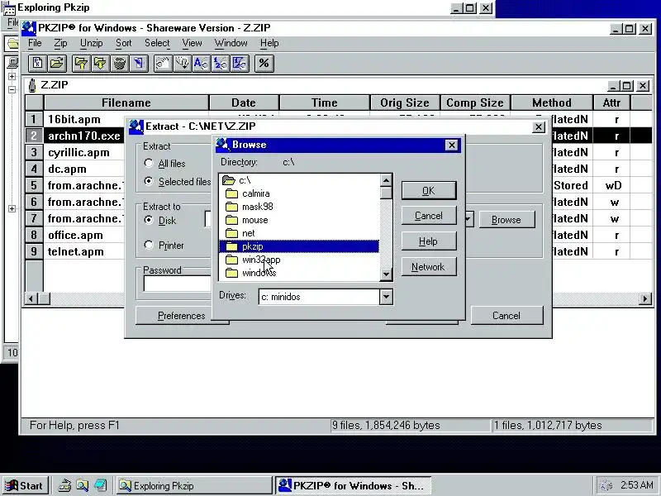661x496 pixels.
Task: Click Cancel in the Extract dialog
Action: pyautogui.click(x=506, y=316)
